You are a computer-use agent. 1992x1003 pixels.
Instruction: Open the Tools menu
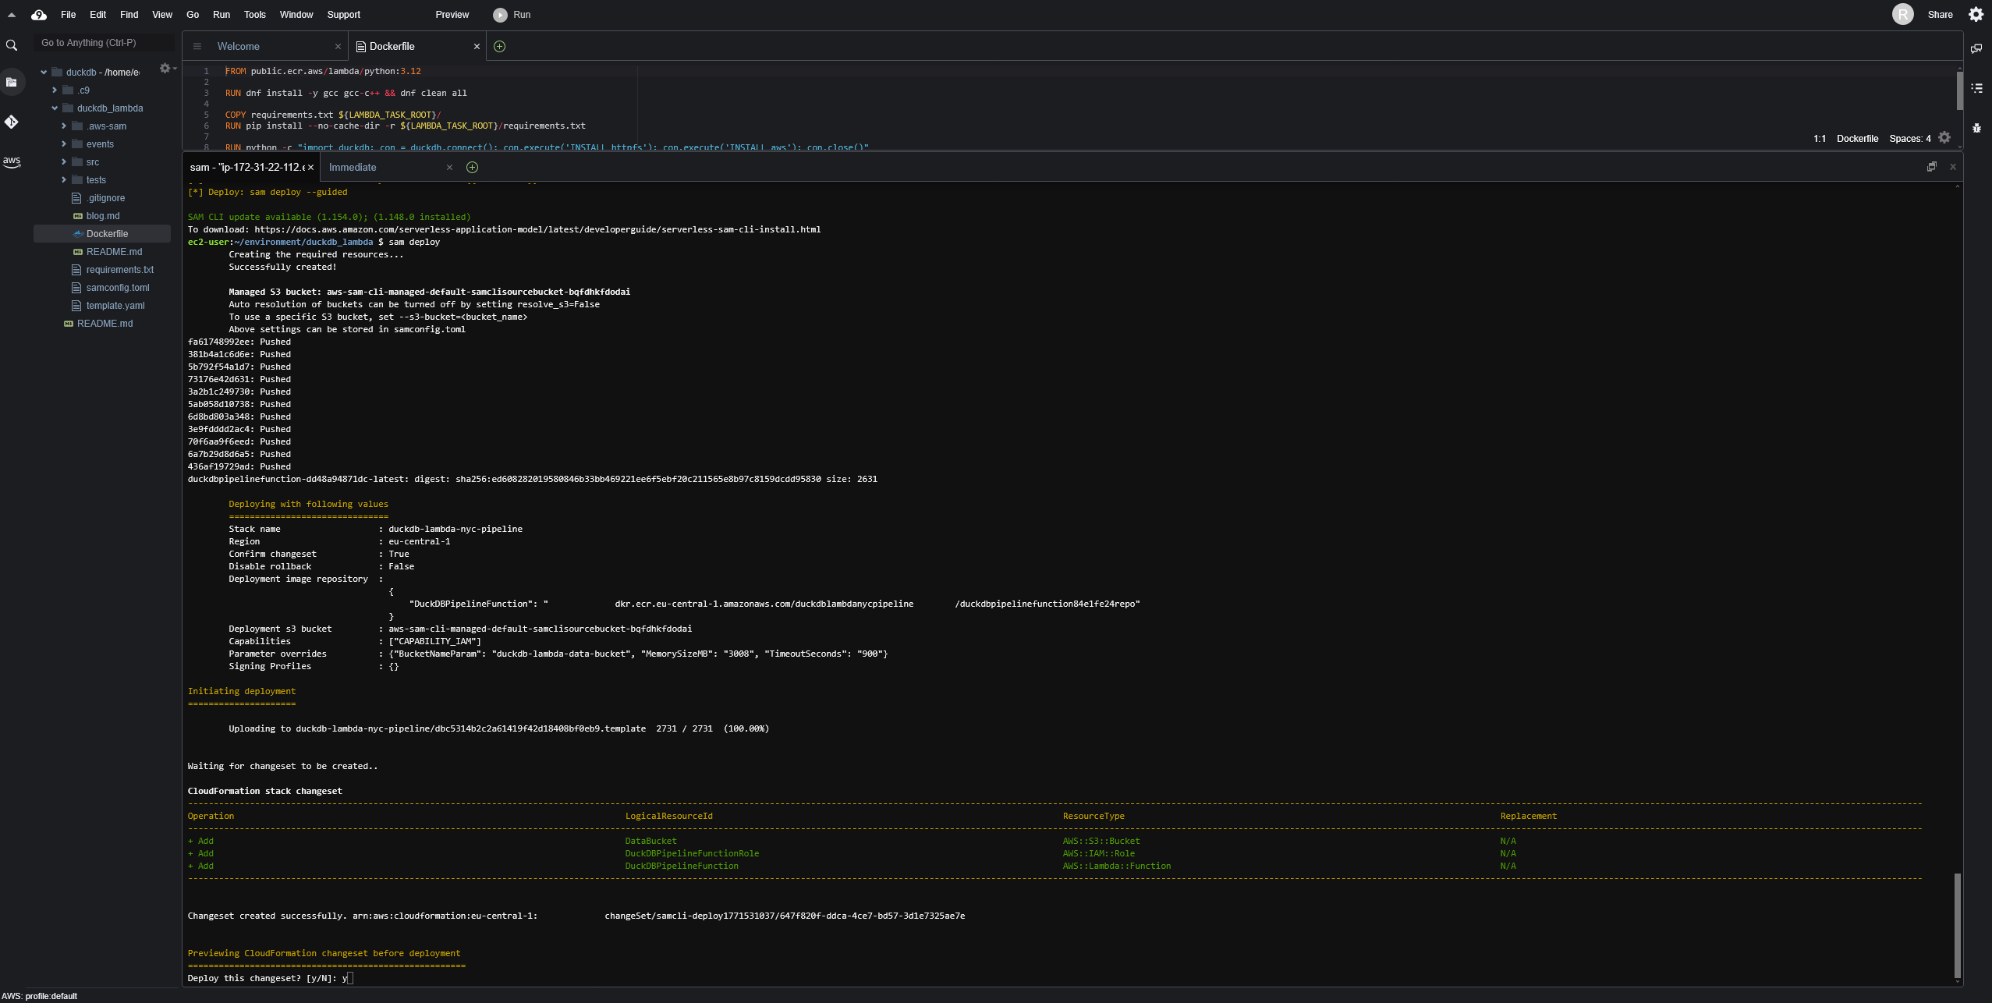pos(254,15)
